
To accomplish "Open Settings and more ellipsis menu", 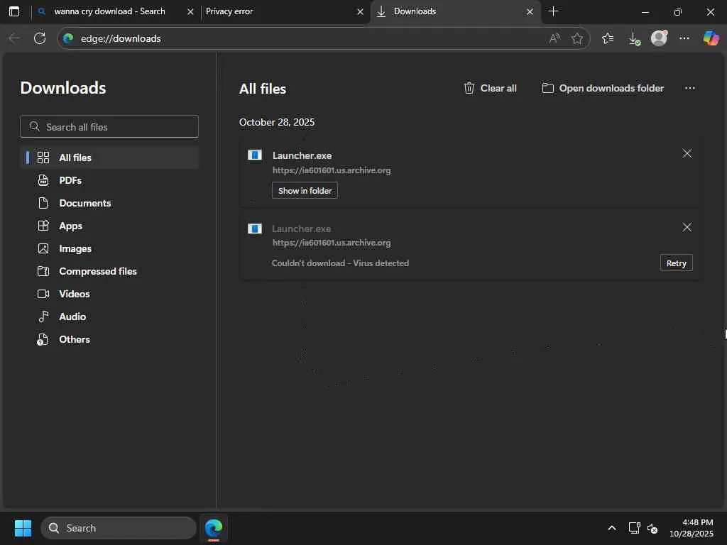I will (684, 38).
